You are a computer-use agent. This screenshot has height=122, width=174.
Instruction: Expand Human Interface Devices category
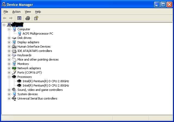(x=9, y=47)
